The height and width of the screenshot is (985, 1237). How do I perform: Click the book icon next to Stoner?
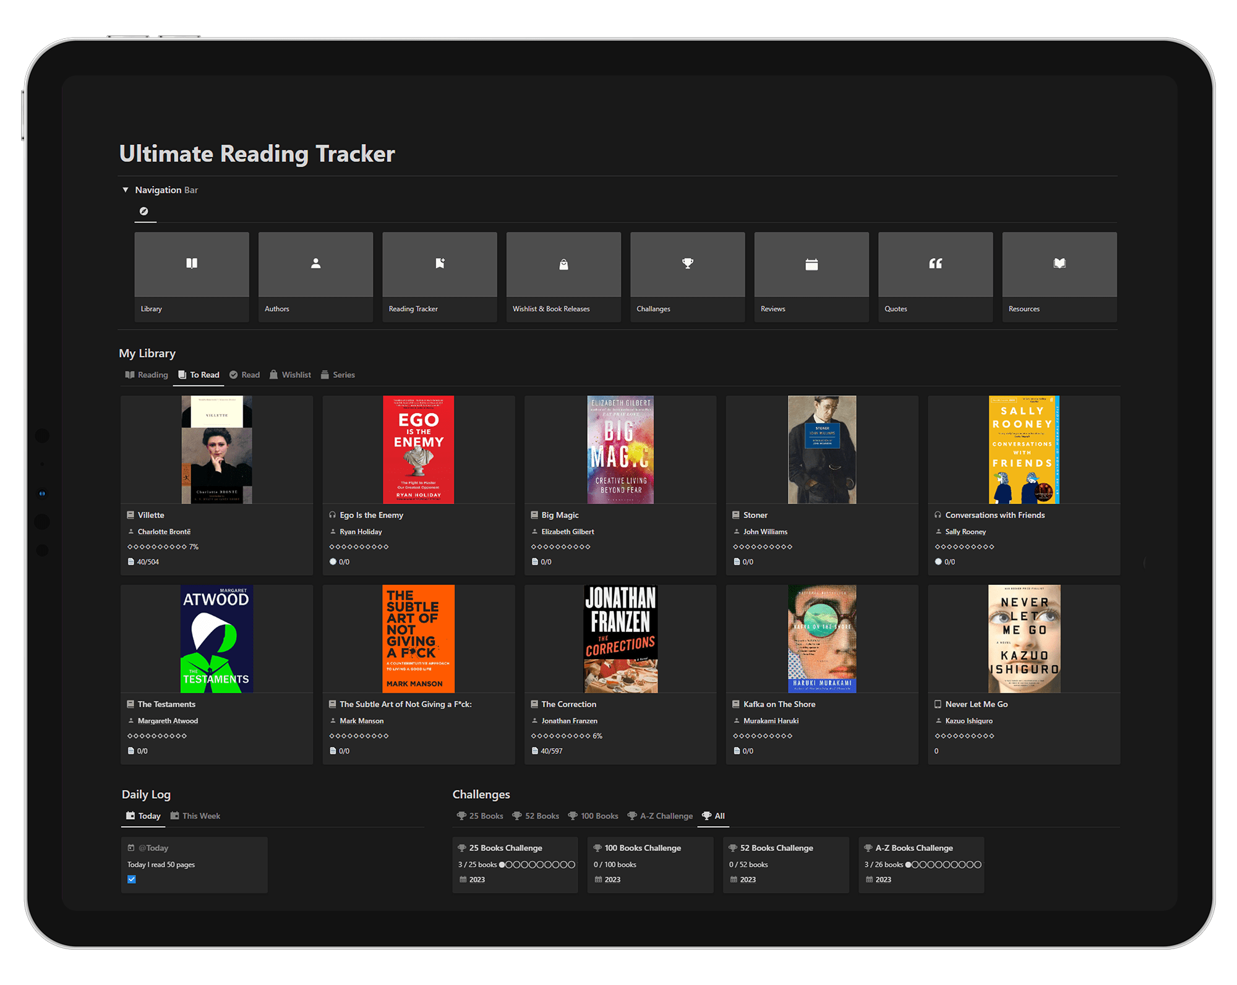736,514
